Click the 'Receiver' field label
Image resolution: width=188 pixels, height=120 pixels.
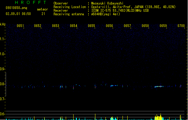coord(61,10)
